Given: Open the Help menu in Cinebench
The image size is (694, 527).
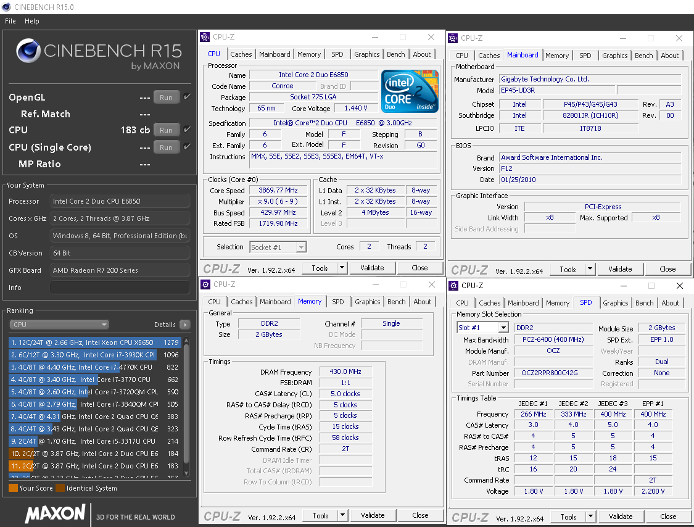Looking at the screenshot, I should click(x=32, y=21).
